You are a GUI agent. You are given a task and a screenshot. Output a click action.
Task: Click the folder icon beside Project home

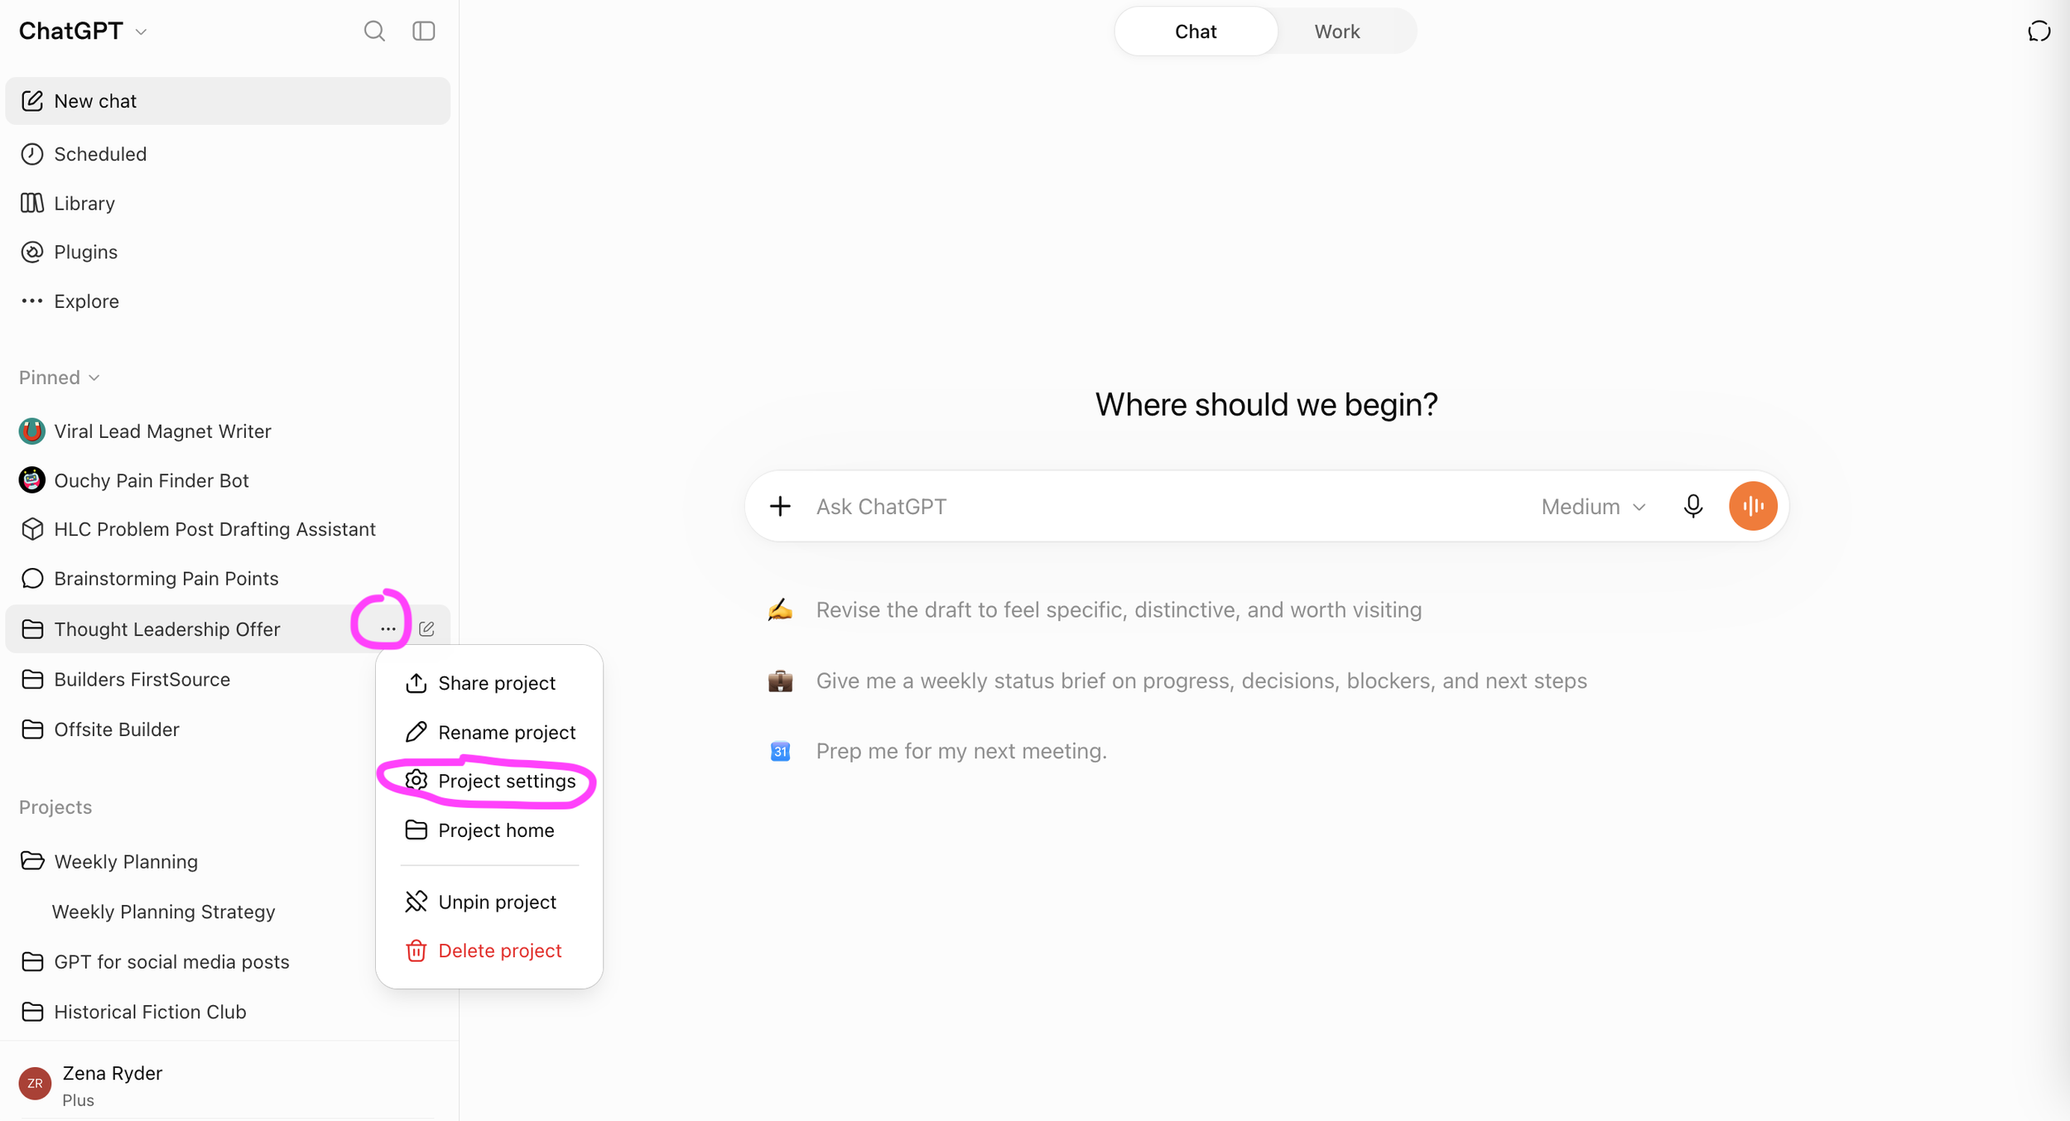click(x=416, y=830)
